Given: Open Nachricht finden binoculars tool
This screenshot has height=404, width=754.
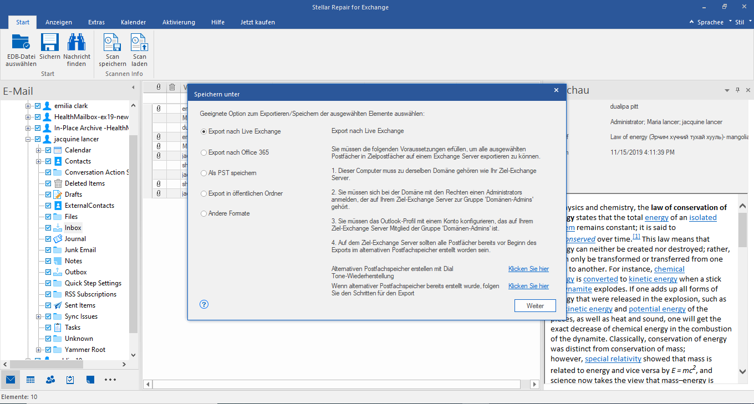Looking at the screenshot, I should pyautogui.click(x=77, y=43).
